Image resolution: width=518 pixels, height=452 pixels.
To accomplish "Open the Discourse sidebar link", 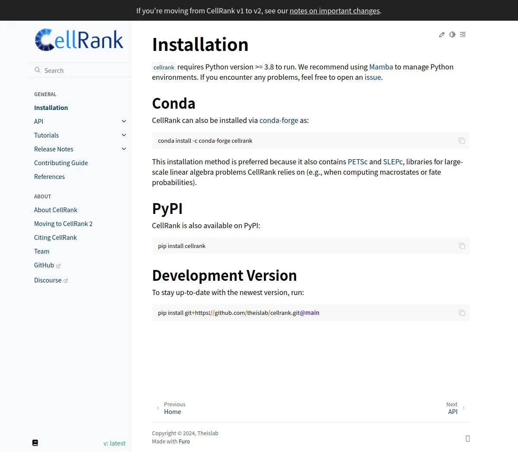I will [x=47, y=280].
